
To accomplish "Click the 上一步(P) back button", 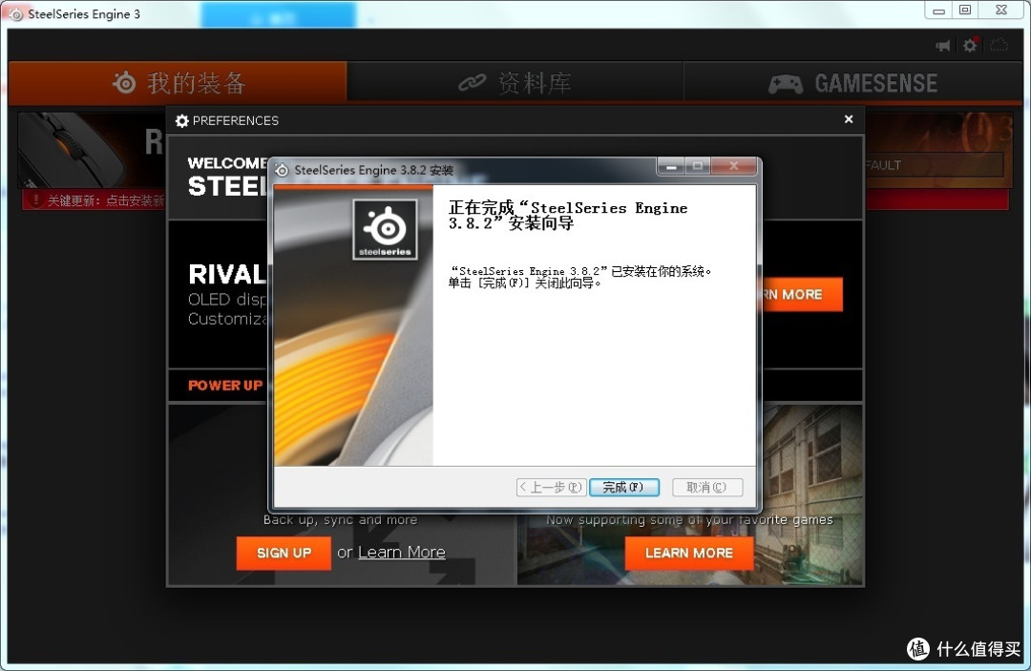I will point(551,487).
